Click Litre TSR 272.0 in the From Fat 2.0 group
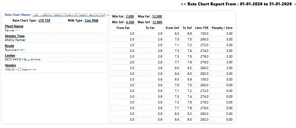296x128 pixels. pos(205,45)
